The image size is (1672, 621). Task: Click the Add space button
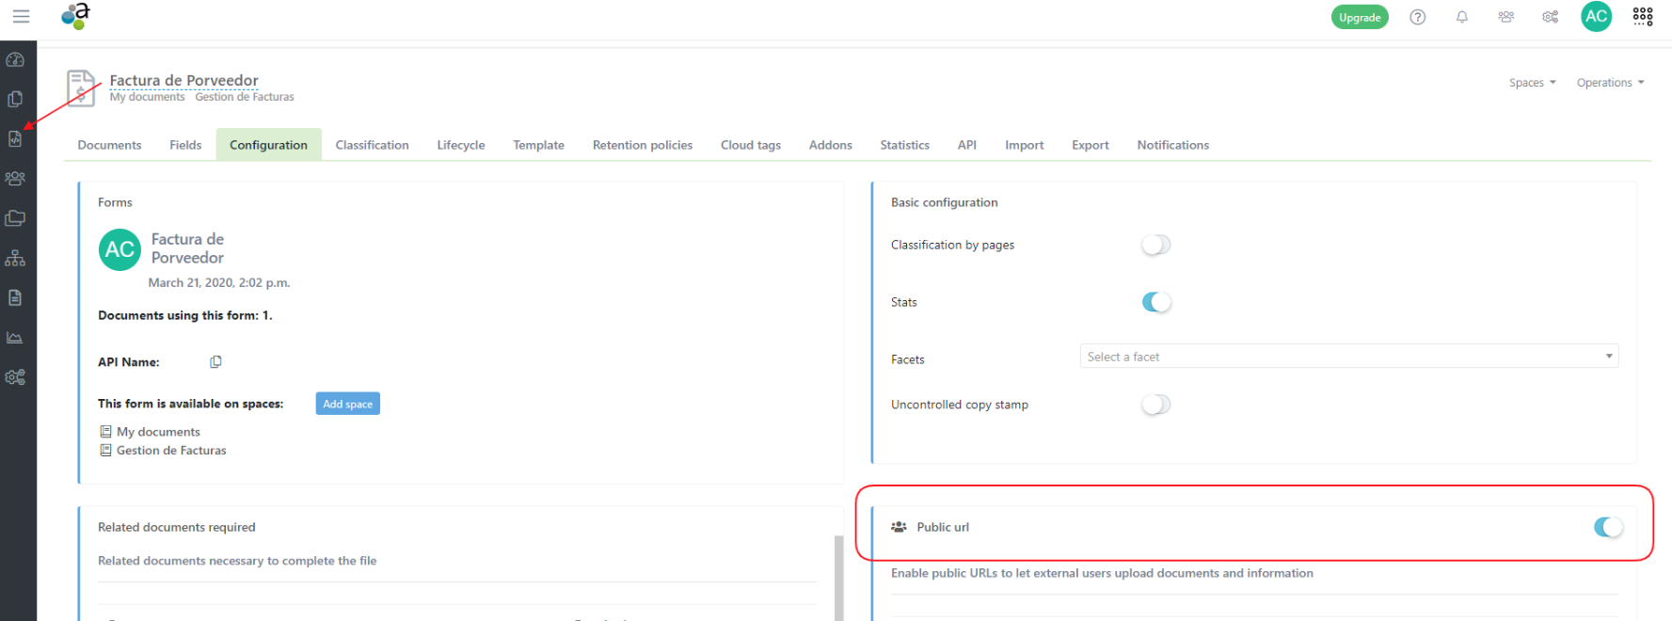click(347, 404)
